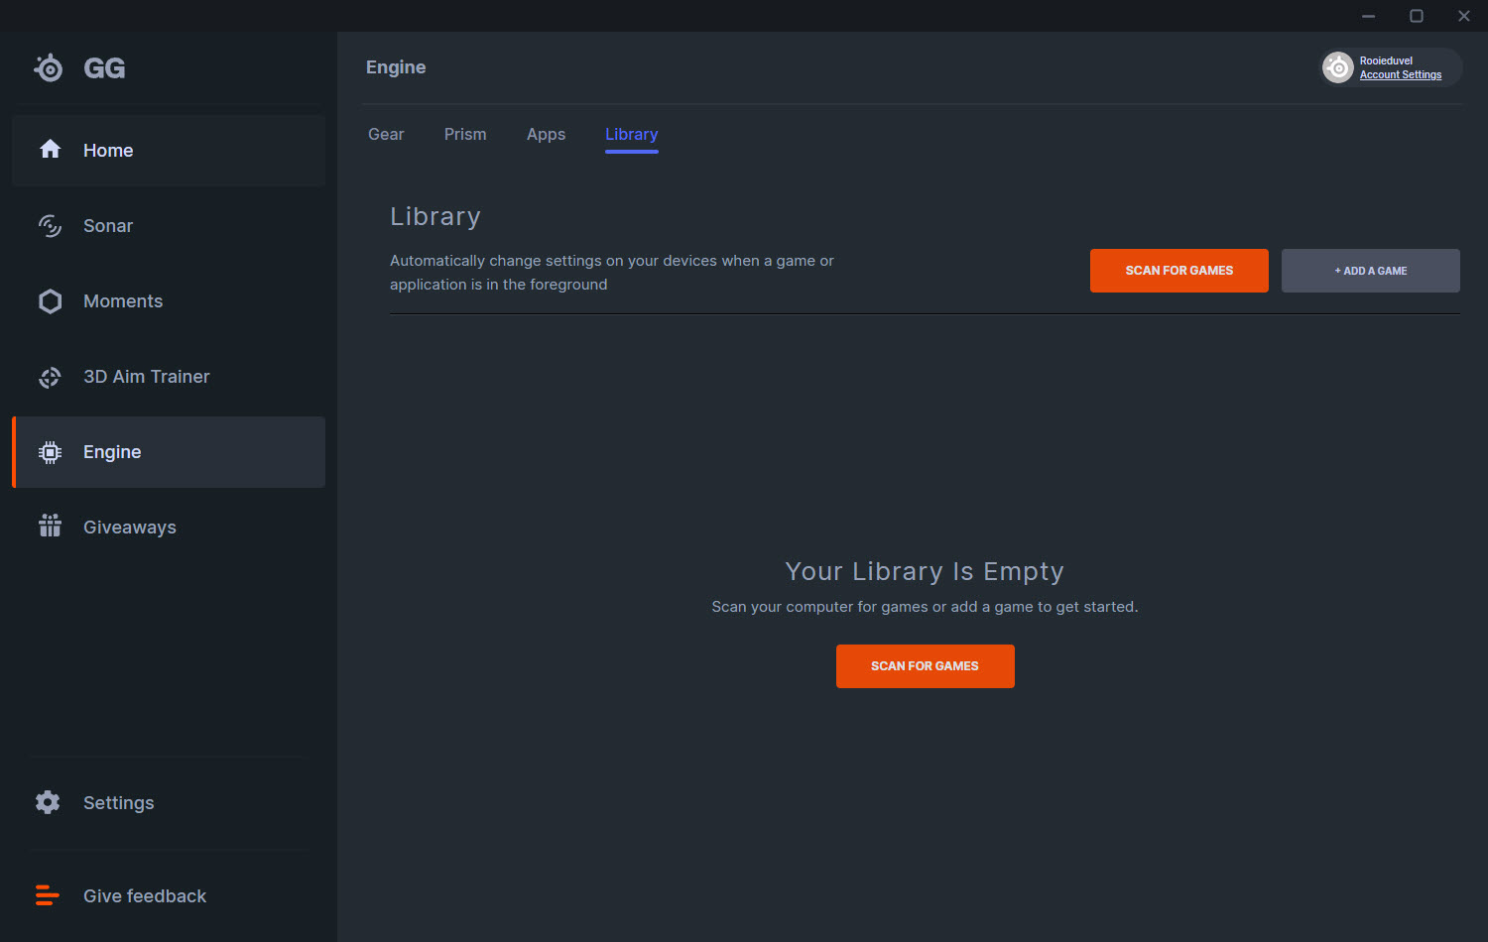
Task: Launch 3D Aim Trainer via crosshair icon
Action: [x=50, y=377]
